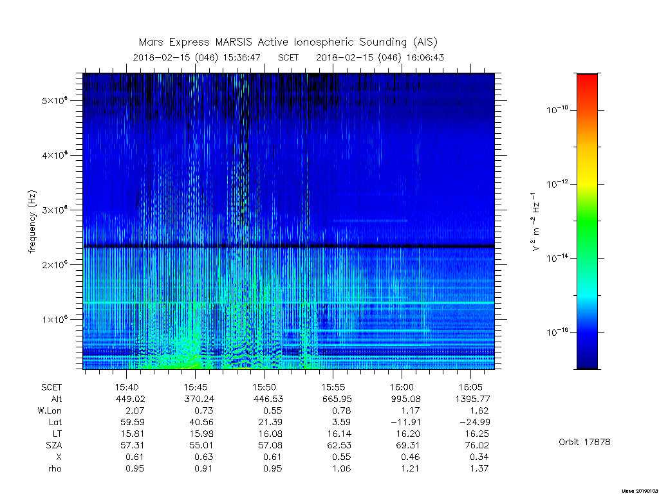Screen dimensions: 659x494
Task: Click the 'rho' row header
Action: click(55, 468)
